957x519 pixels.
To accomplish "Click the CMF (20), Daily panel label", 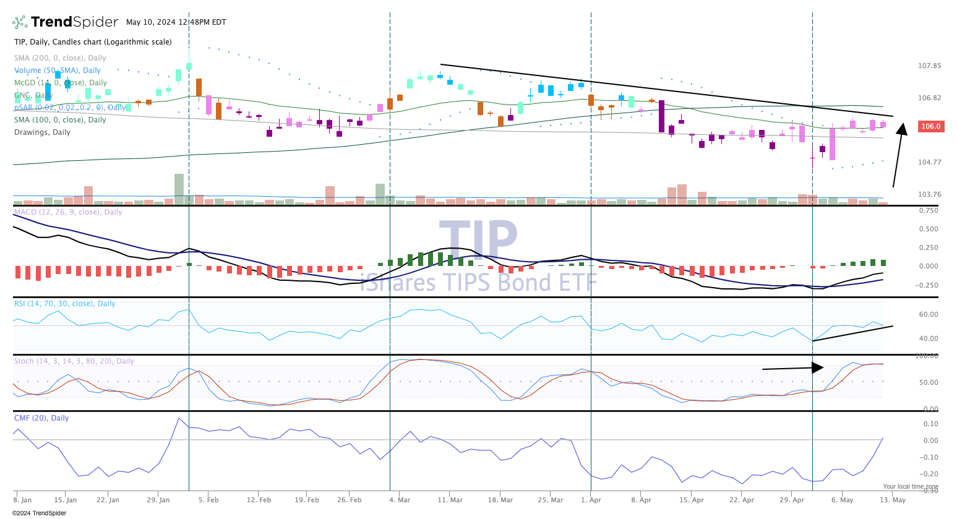I will pos(41,418).
